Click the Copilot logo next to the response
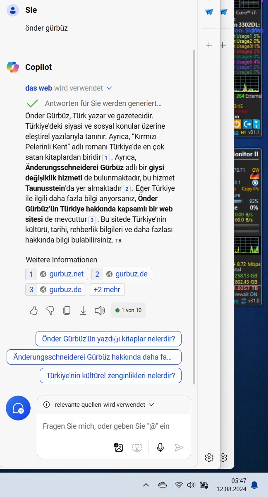Image resolution: width=268 pixels, height=497 pixels. pyautogui.click(x=13, y=67)
